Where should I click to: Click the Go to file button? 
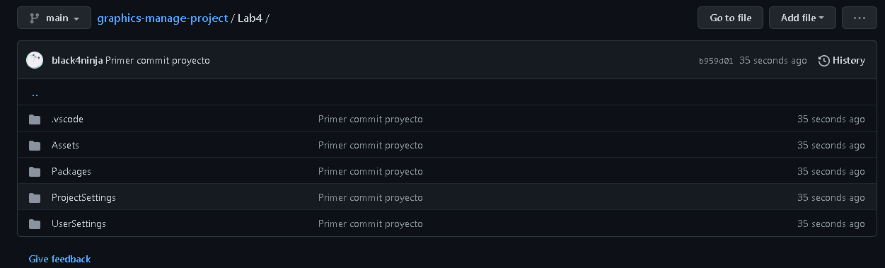(x=730, y=18)
